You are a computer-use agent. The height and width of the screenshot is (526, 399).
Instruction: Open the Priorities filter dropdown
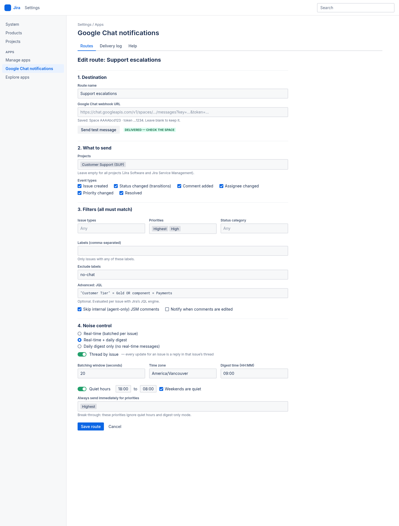[183, 229]
